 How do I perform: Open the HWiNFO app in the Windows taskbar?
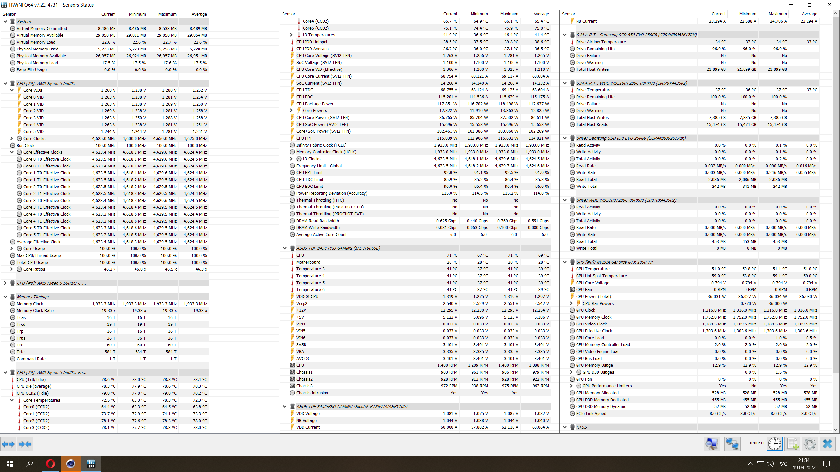(x=91, y=464)
